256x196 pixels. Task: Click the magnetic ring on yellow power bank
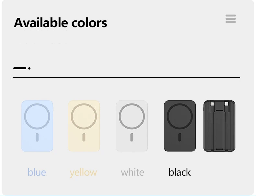point(84,116)
